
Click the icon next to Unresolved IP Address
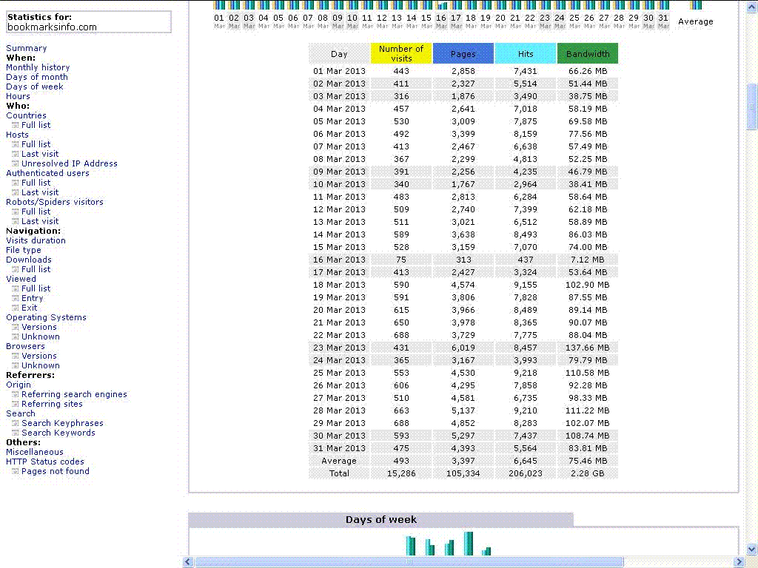(x=15, y=164)
